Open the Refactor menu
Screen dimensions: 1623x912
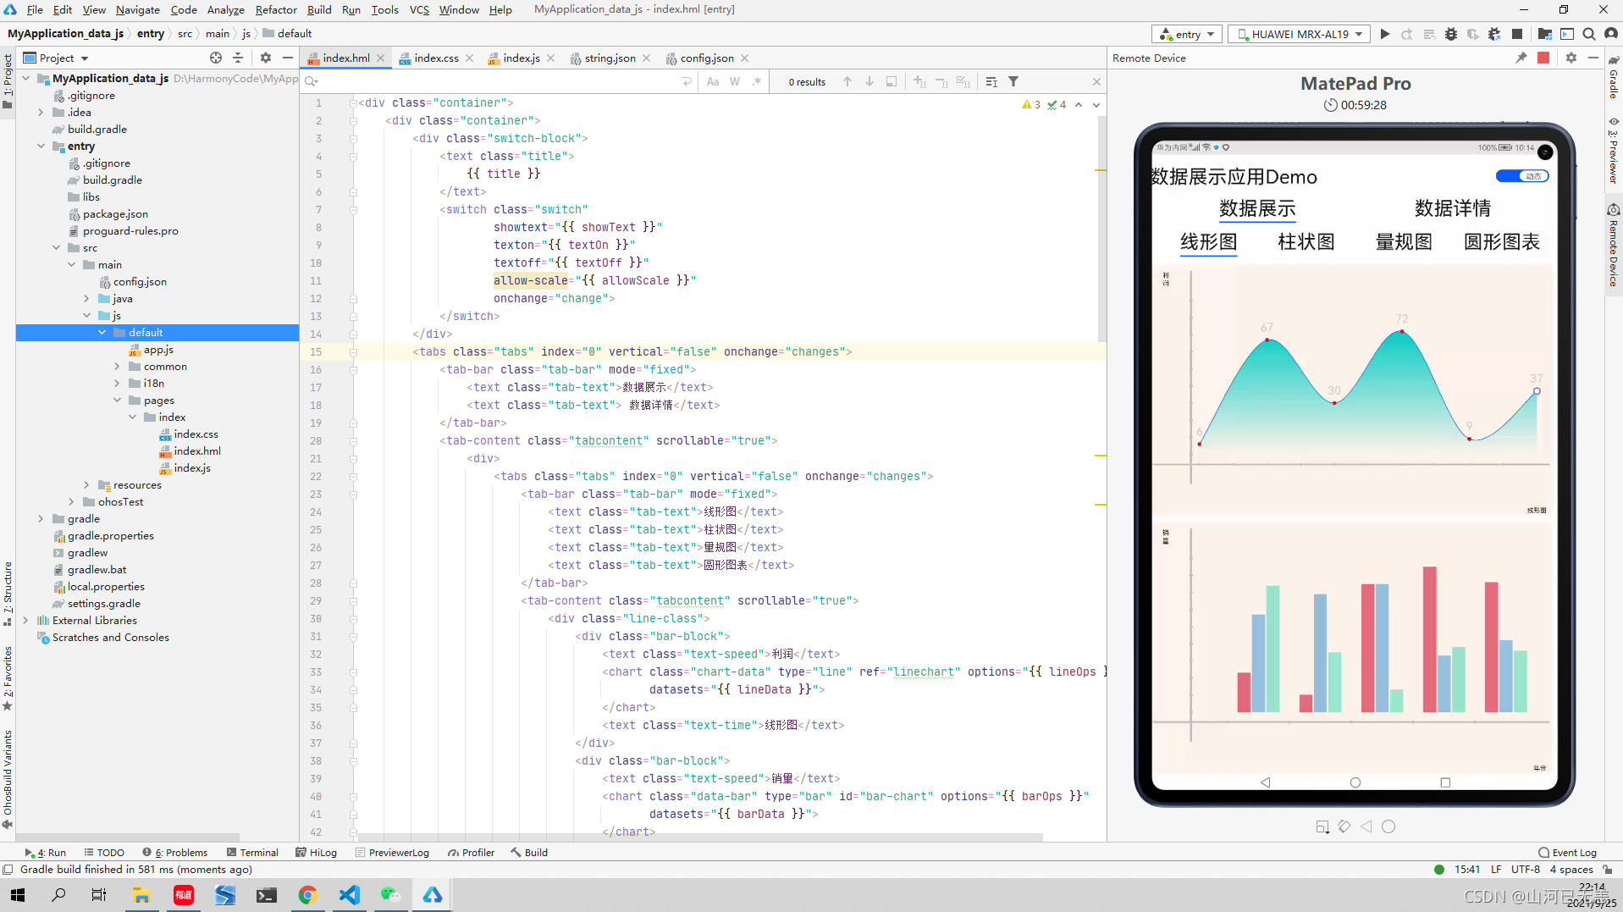[x=276, y=9]
